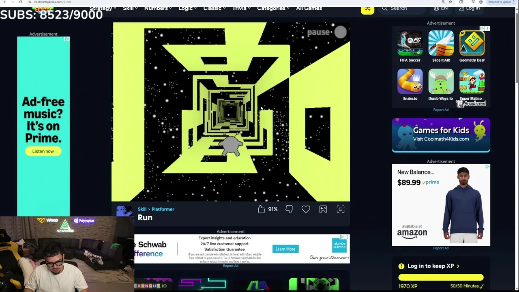Click the yellow random game shuffle icon
This screenshot has width=519, height=292.
point(367,9)
